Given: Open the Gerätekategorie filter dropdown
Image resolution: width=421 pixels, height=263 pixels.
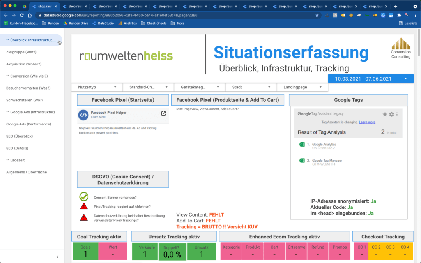Looking at the screenshot, I should pos(200,87).
